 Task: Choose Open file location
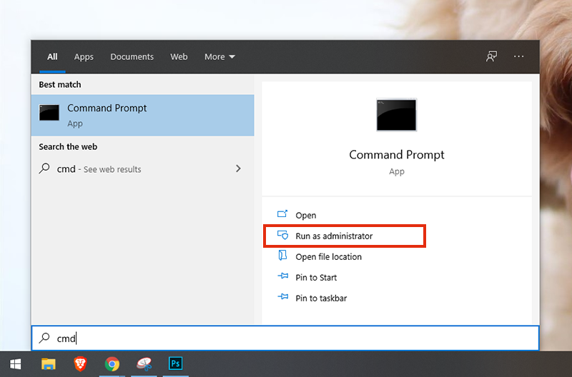tap(328, 257)
